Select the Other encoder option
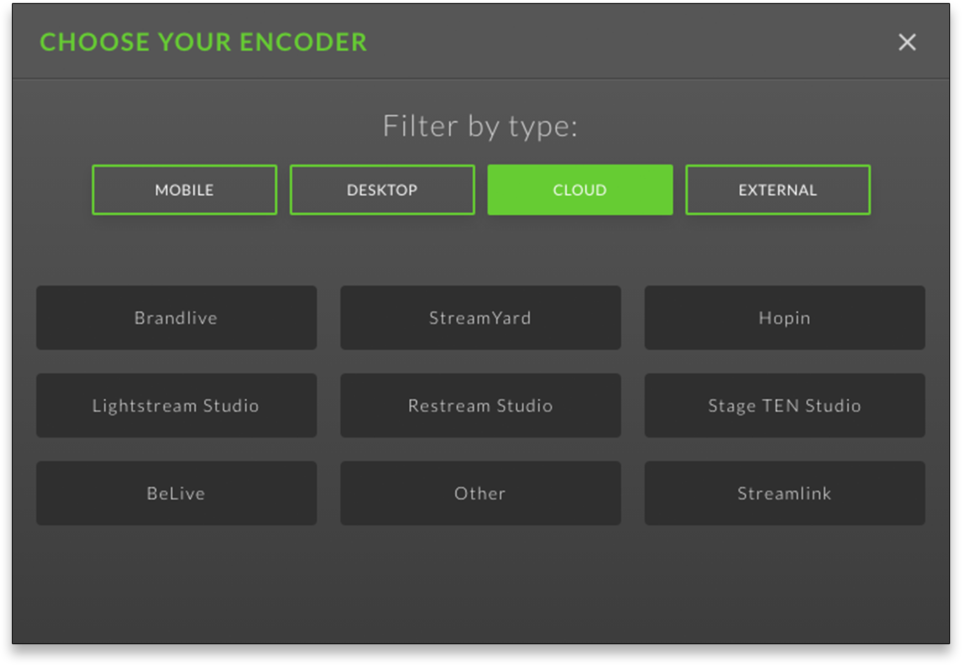 (x=481, y=493)
